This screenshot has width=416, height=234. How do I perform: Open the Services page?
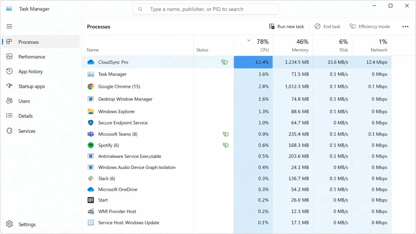41,131
